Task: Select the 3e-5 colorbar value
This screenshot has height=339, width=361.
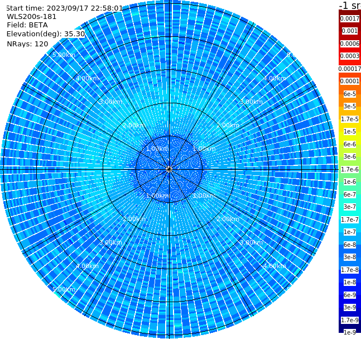Action: (x=350, y=106)
